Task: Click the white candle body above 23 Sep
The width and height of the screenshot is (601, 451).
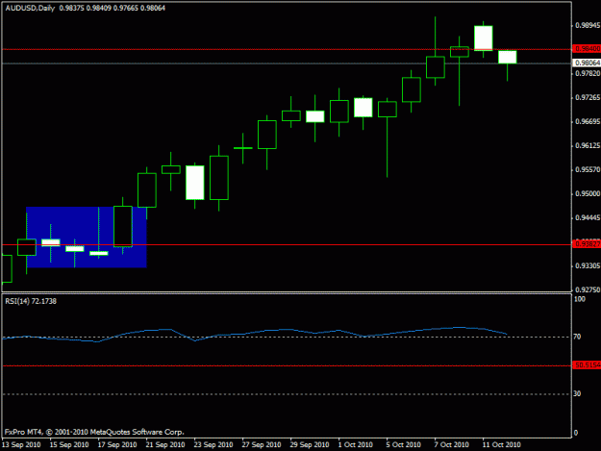Action: (195, 183)
